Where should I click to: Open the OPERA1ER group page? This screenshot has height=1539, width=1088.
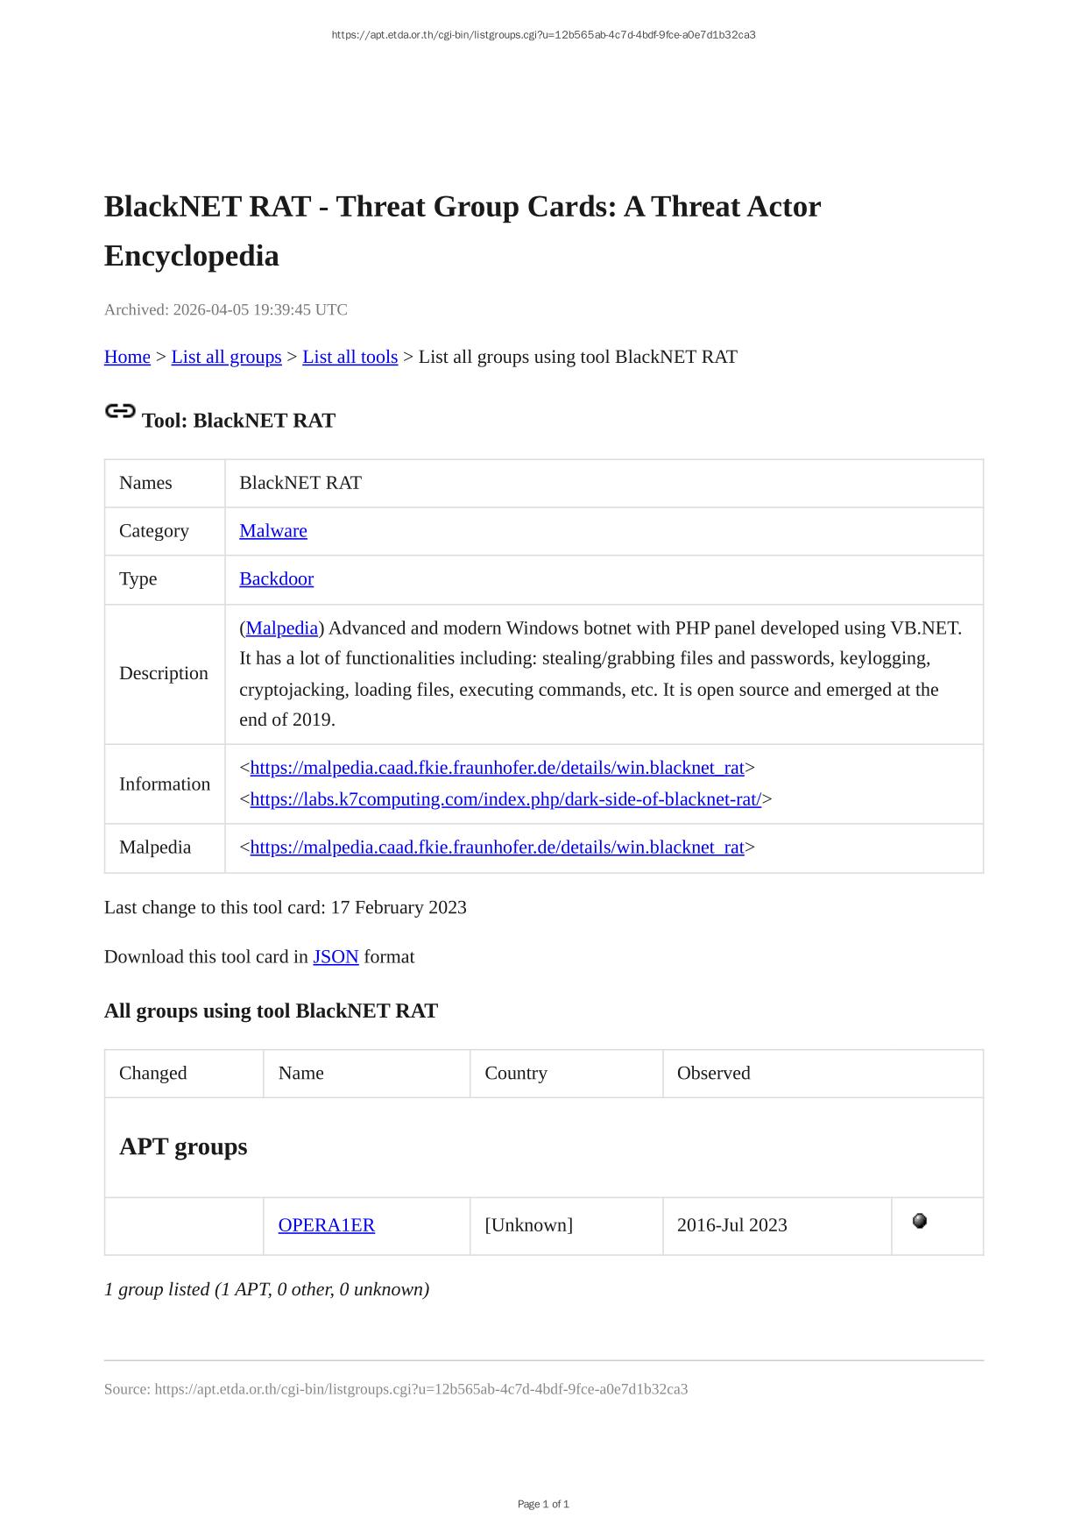click(326, 1225)
